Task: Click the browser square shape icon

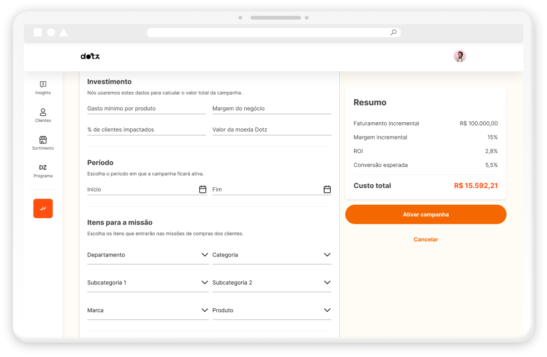Action: click(x=38, y=32)
